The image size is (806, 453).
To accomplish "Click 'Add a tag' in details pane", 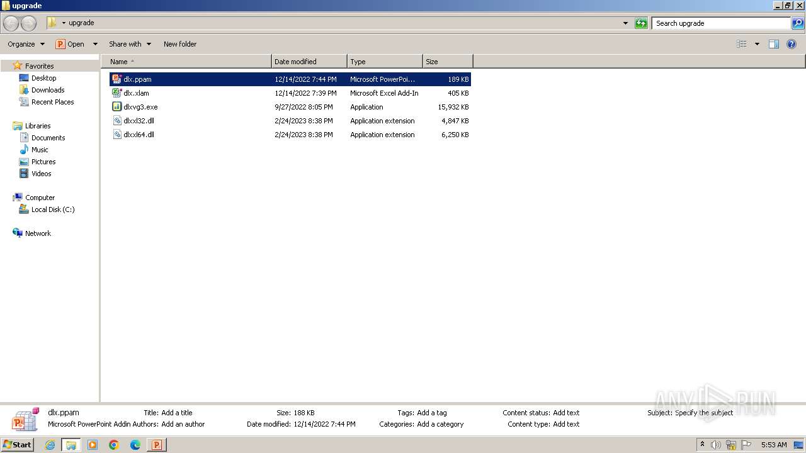I will [x=432, y=413].
